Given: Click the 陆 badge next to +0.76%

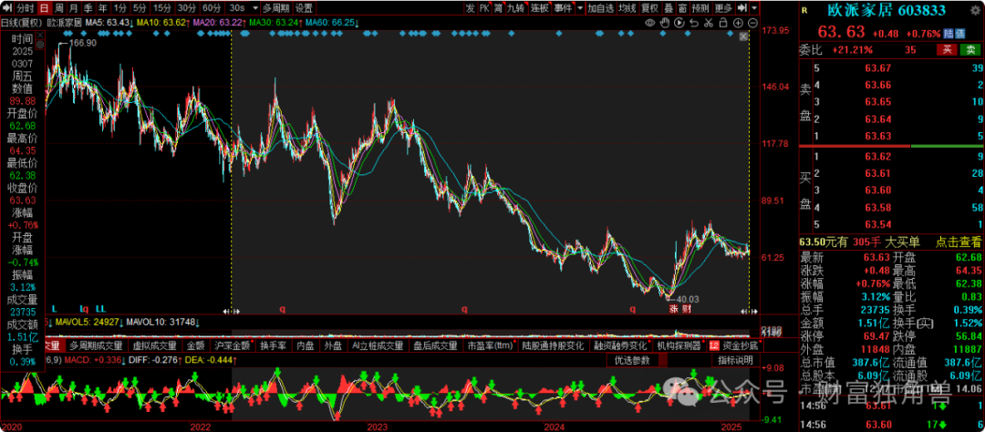Looking at the screenshot, I should 949,34.
